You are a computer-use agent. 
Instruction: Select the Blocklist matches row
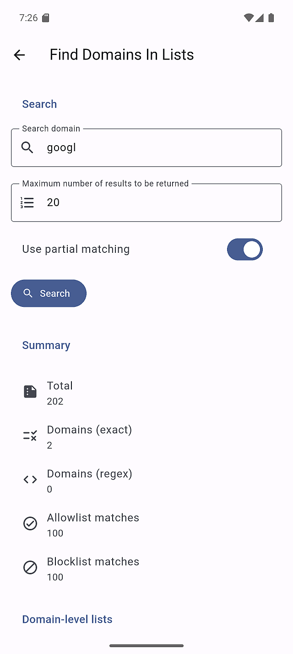coord(146,569)
